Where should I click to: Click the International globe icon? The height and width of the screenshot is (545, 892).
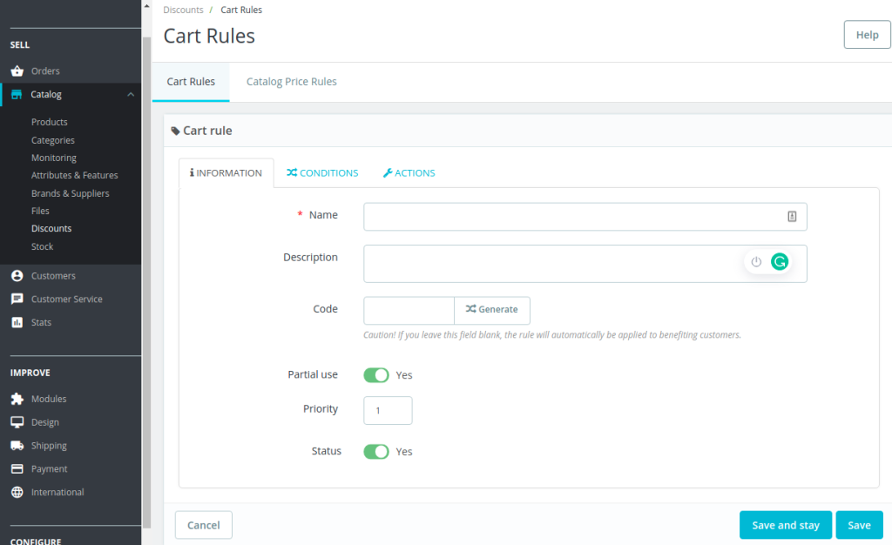point(17,492)
